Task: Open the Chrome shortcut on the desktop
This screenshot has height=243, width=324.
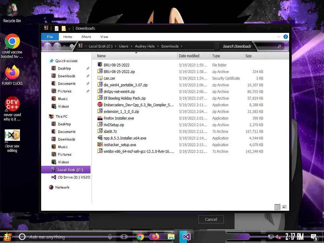Action: pos(12,46)
